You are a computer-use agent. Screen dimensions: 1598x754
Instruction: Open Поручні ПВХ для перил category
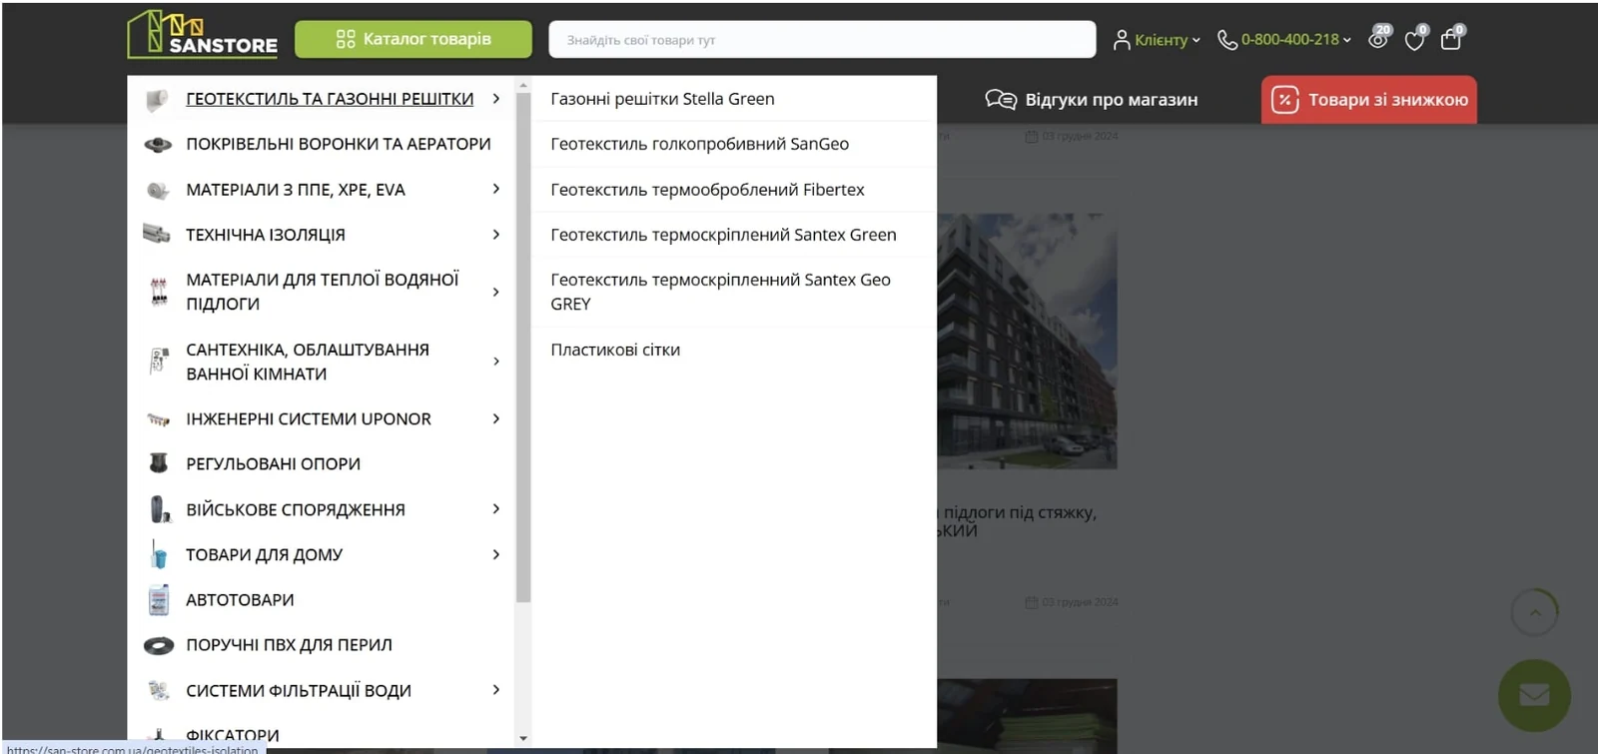289,645
